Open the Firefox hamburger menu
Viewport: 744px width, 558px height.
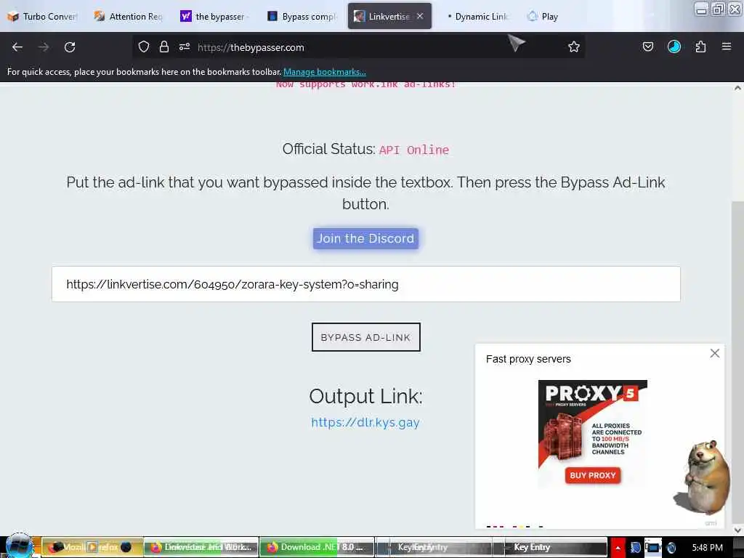tap(727, 46)
